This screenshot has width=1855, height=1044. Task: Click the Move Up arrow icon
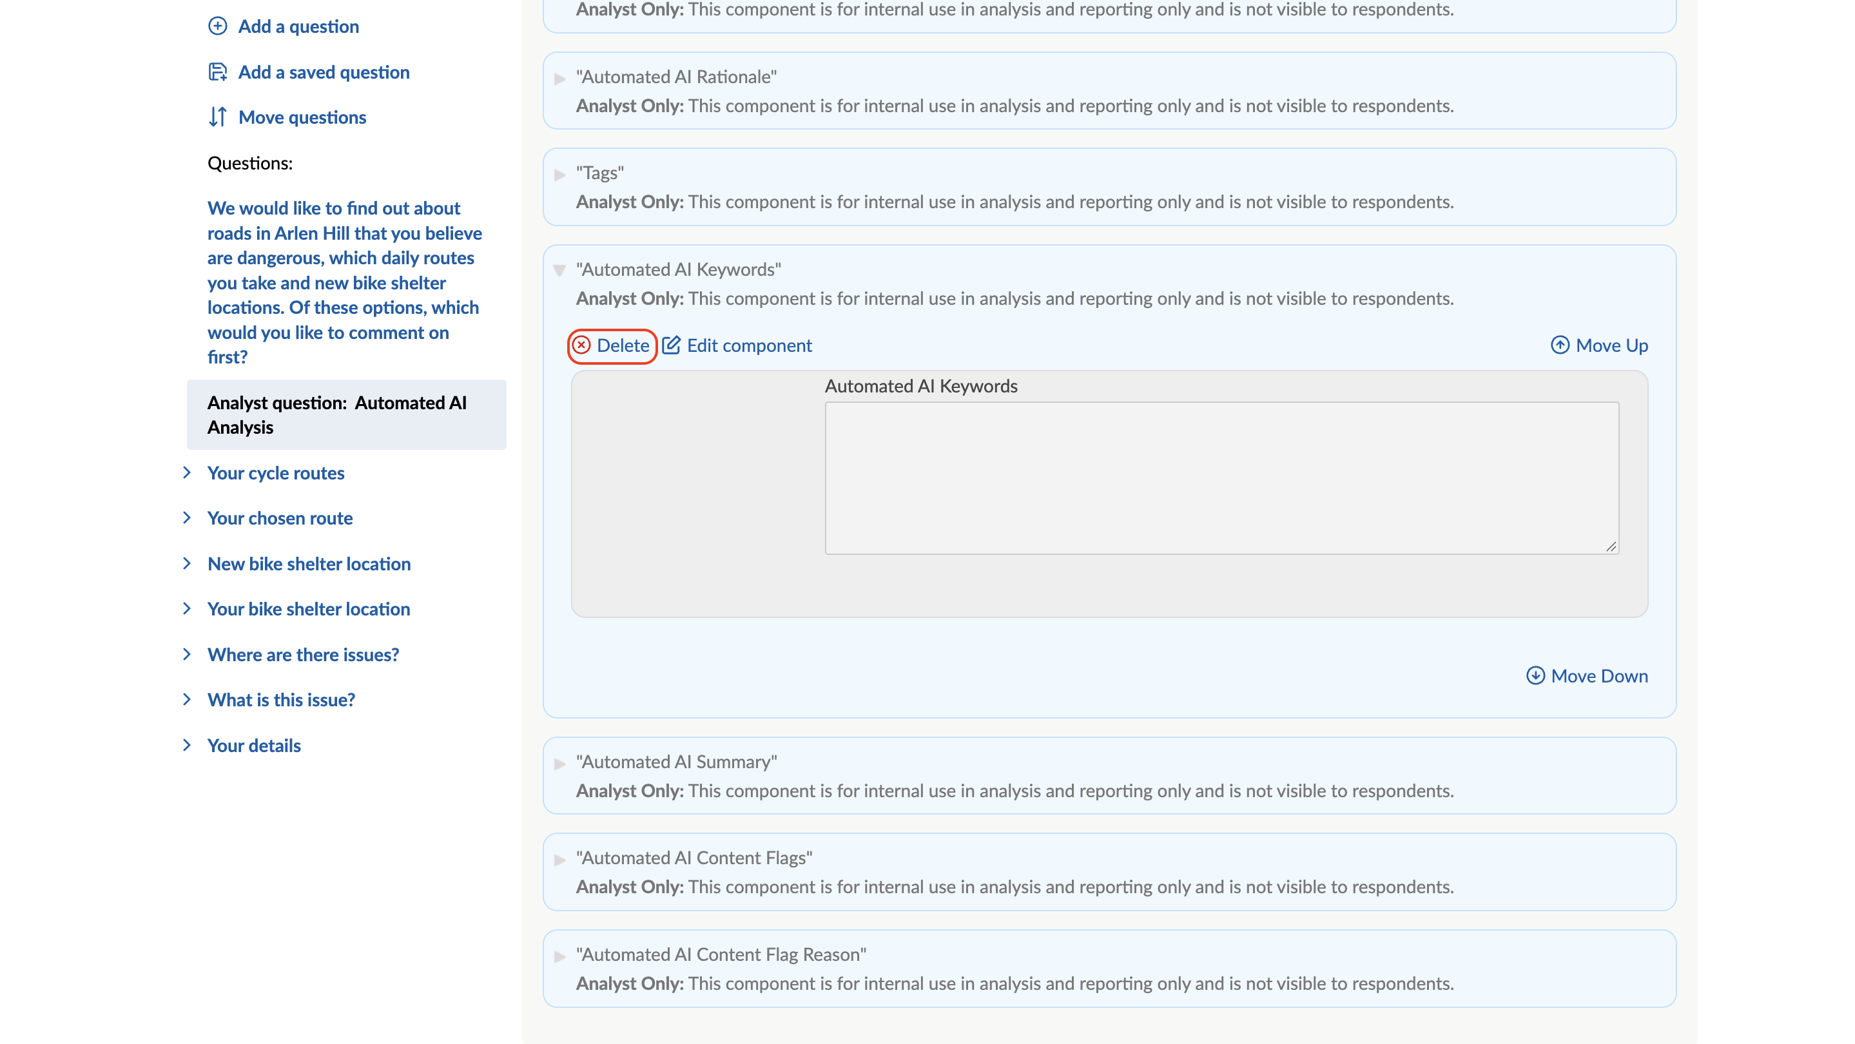1560,345
